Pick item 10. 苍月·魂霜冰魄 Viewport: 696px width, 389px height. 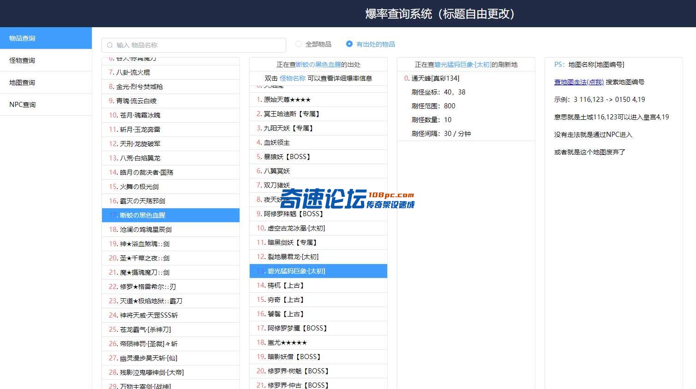pyautogui.click(x=171, y=115)
